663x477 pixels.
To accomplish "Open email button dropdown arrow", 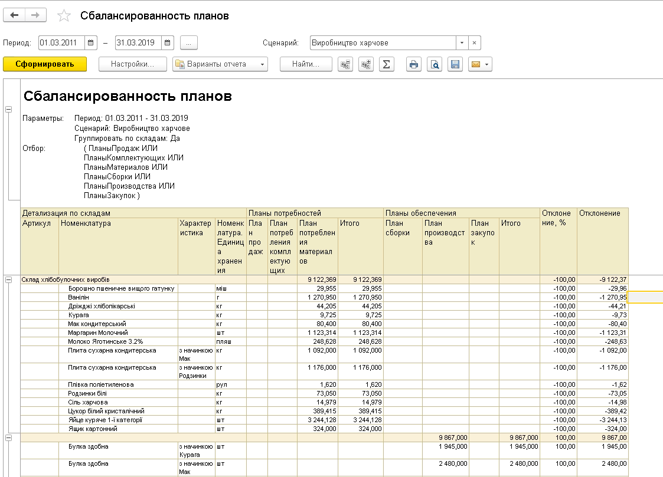I will click(487, 64).
